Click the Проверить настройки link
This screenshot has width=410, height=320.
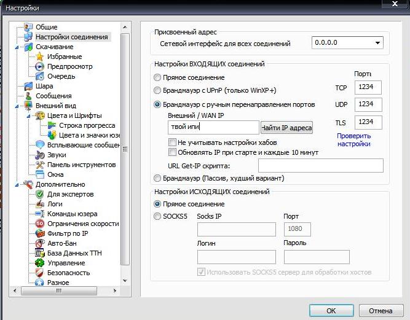pos(354,140)
